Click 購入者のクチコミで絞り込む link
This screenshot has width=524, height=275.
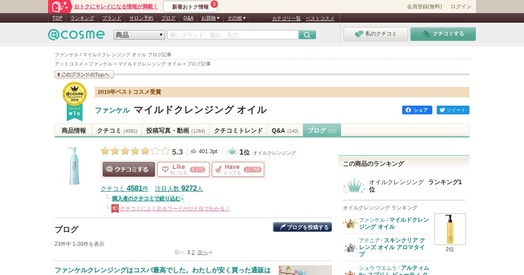point(147,199)
